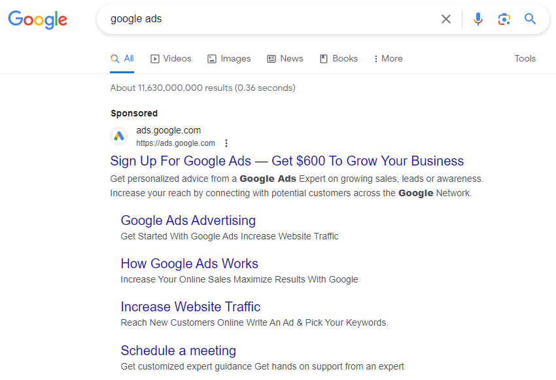
Task: Click the Google logo
Action: point(37,20)
